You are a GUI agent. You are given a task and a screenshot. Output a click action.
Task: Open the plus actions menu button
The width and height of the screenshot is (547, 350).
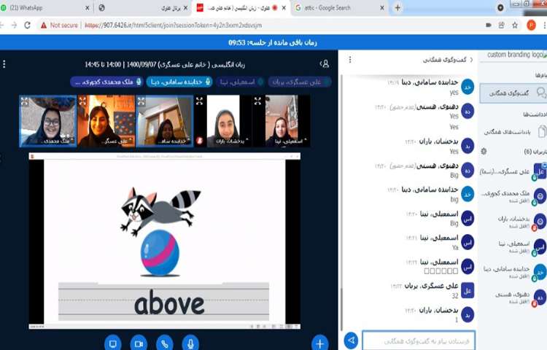pos(320,343)
